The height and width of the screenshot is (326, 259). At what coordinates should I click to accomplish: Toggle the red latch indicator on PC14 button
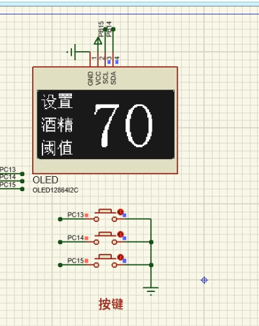tap(120, 234)
